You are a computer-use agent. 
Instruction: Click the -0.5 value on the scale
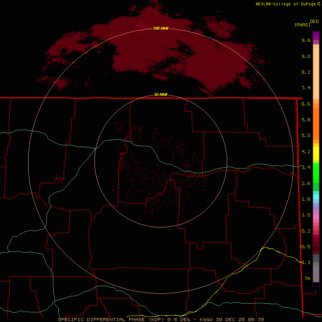point(304,247)
